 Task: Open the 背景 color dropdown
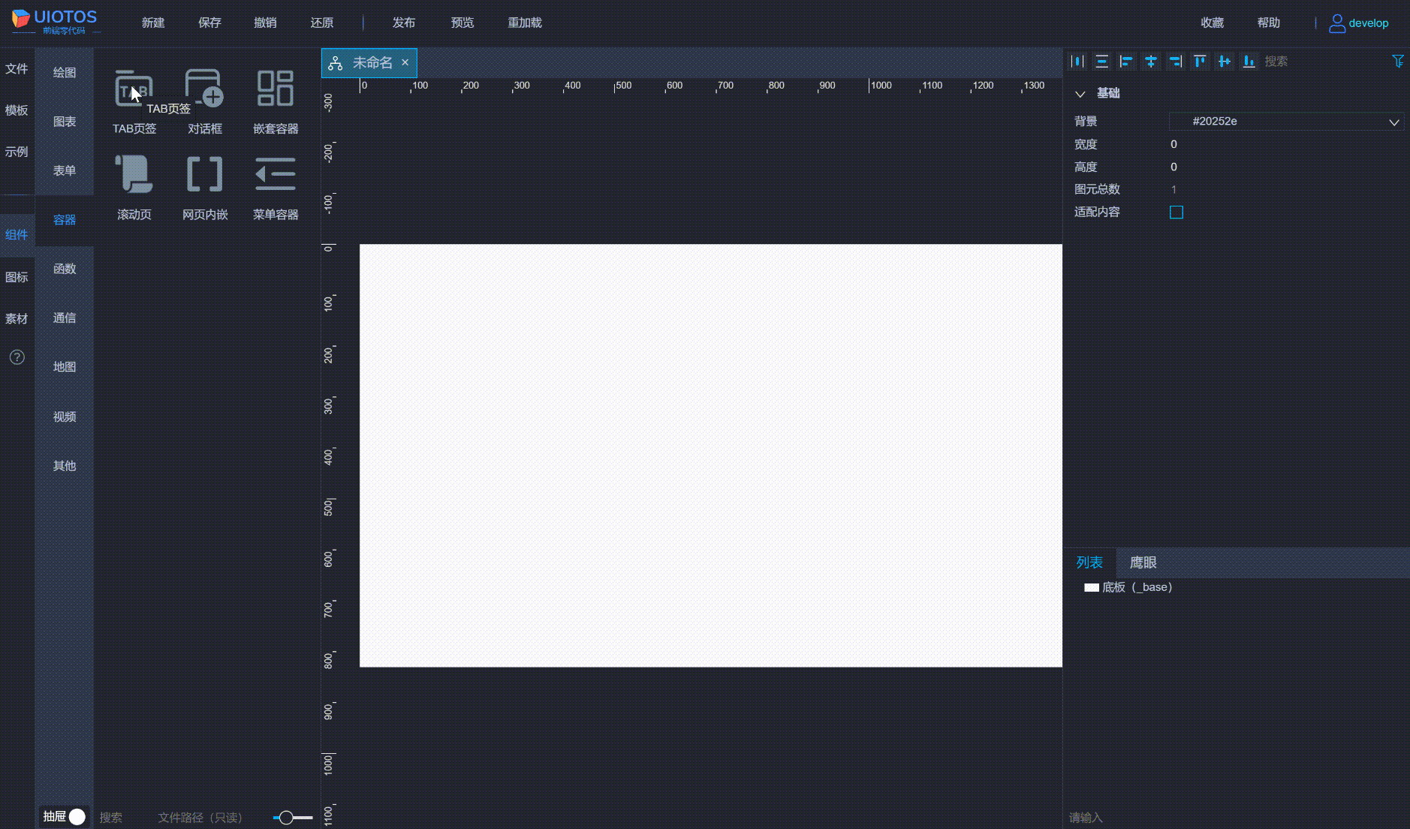point(1393,122)
